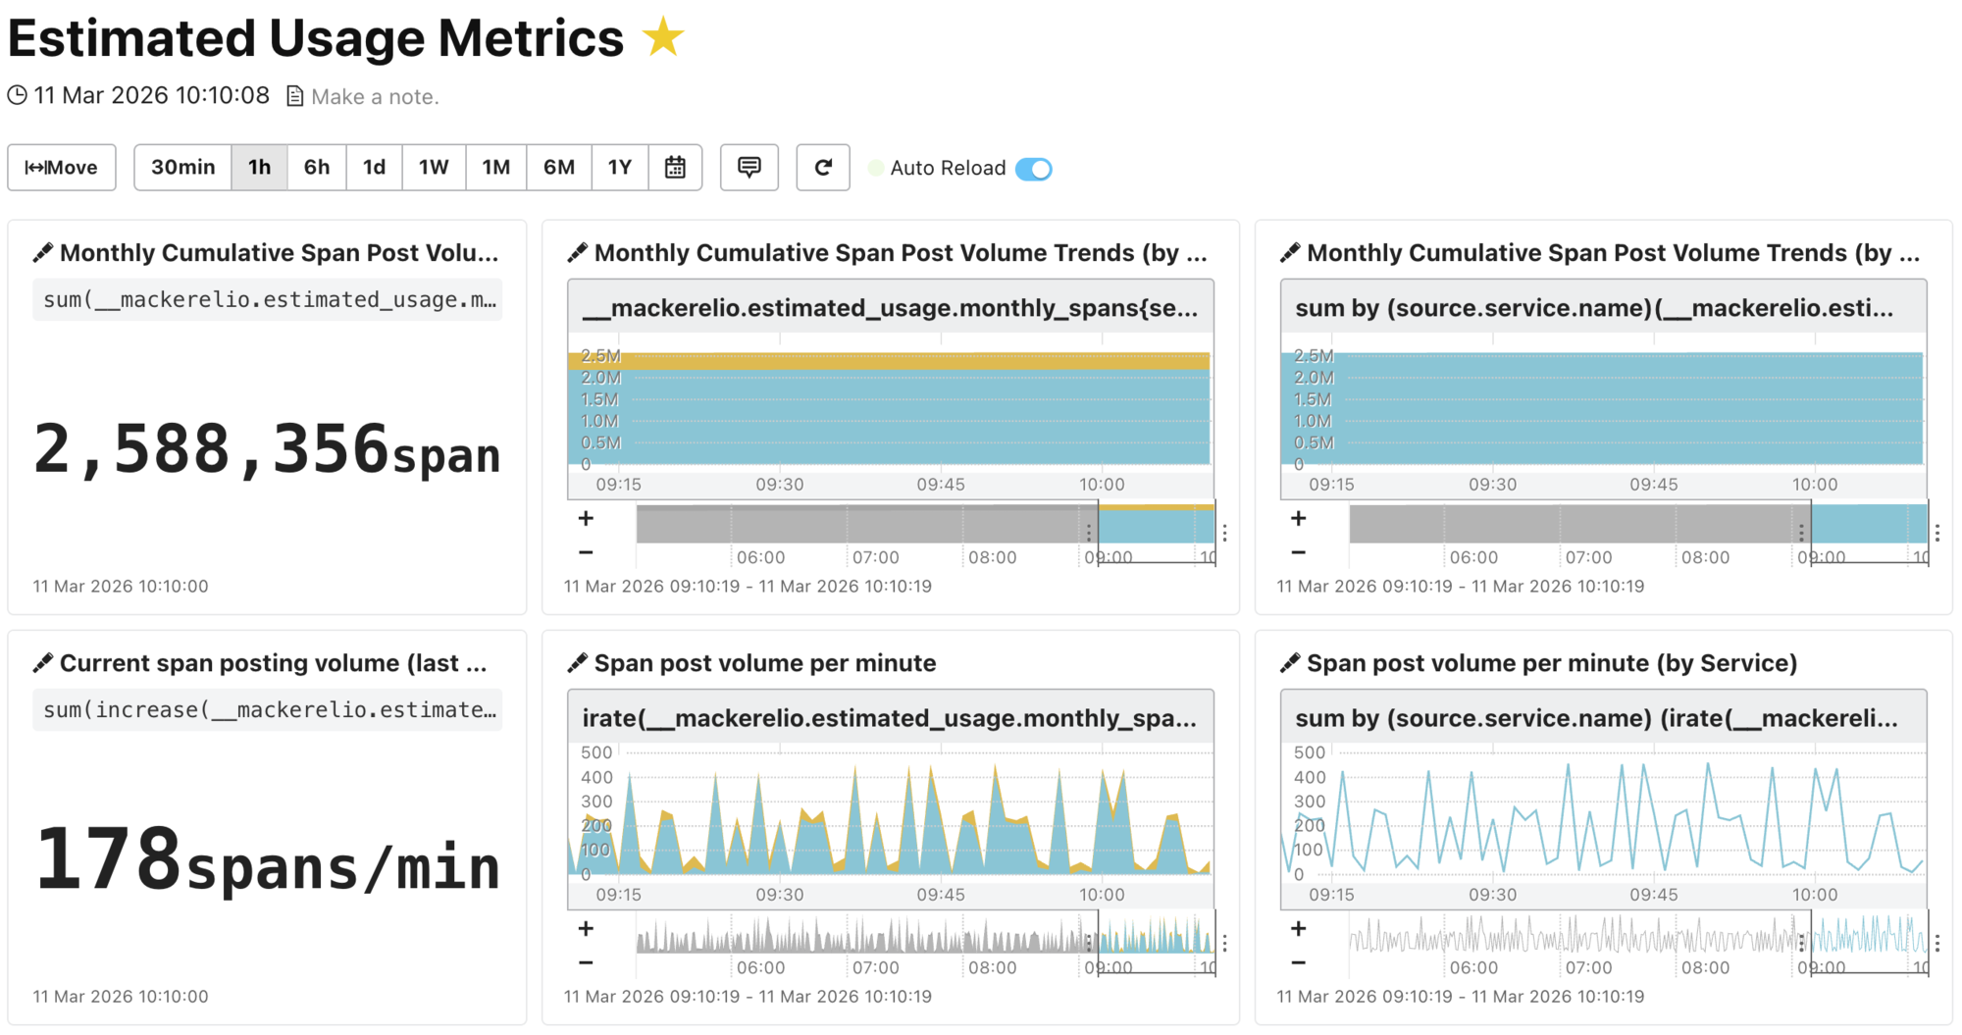Zoom out on Span post volume by Service navigator
The width and height of the screenshot is (1962, 1035).
(1299, 962)
